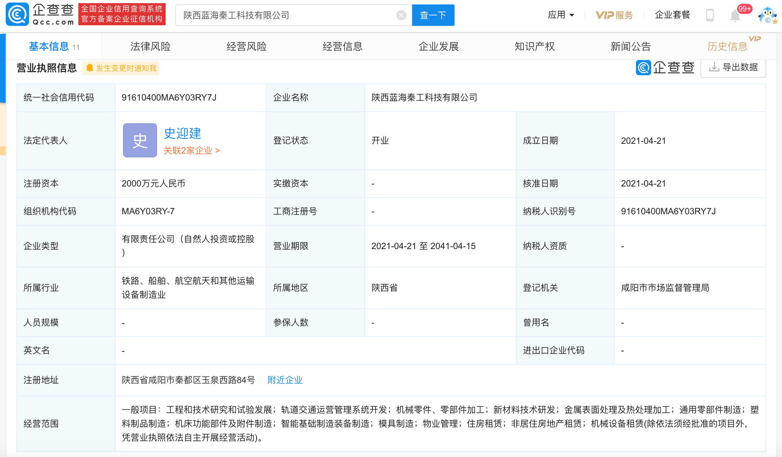Image resolution: width=782 pixels, height=457 pixels.
Task: Click the 经营范围 description text
Action: tap(440, 423)
